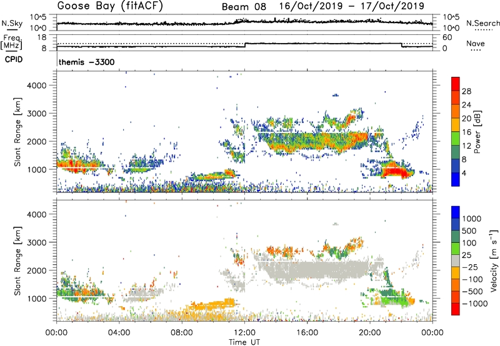Click the "Slant Range [km]" label of velocity panel
Image resolution: width=500 pixels, height=346 pixels.
tap(17, 261)
